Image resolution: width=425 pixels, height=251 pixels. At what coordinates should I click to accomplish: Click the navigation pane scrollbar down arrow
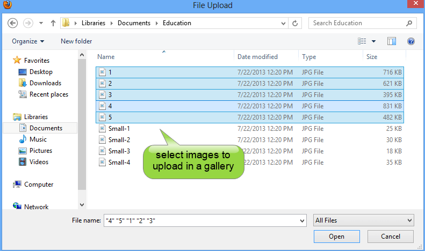[82, 205]
